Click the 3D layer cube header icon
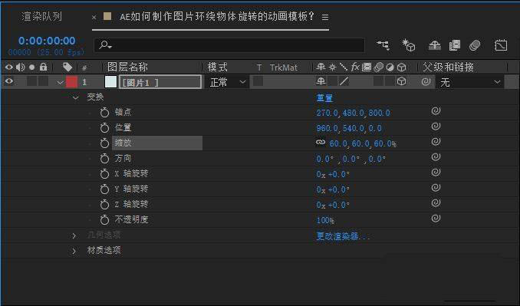The height and width of the screenshot is (306, 520). pyautogui.click(x=402, y=67)
